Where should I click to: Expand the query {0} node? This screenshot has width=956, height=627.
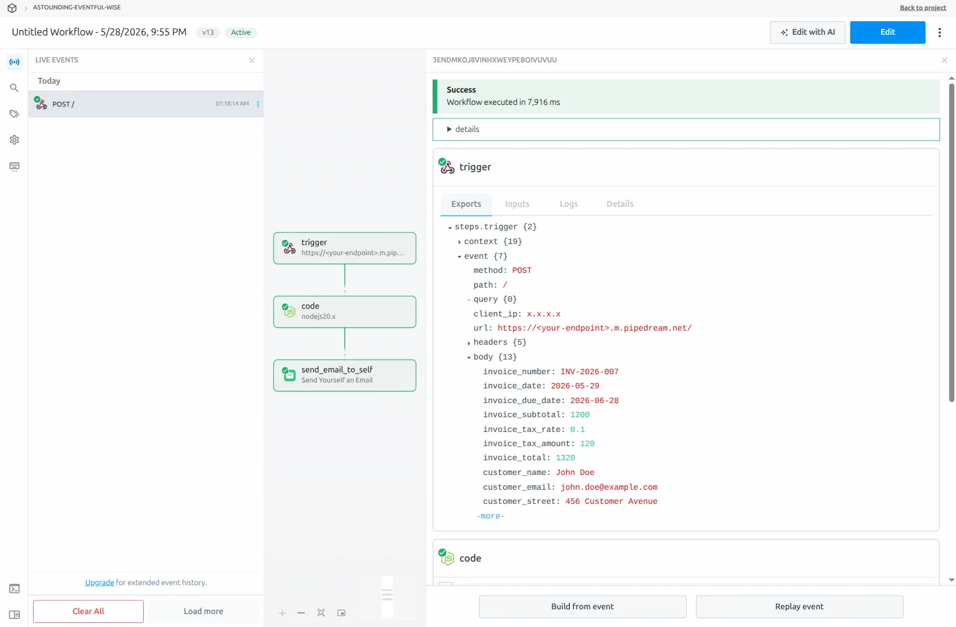click(469, 300)
